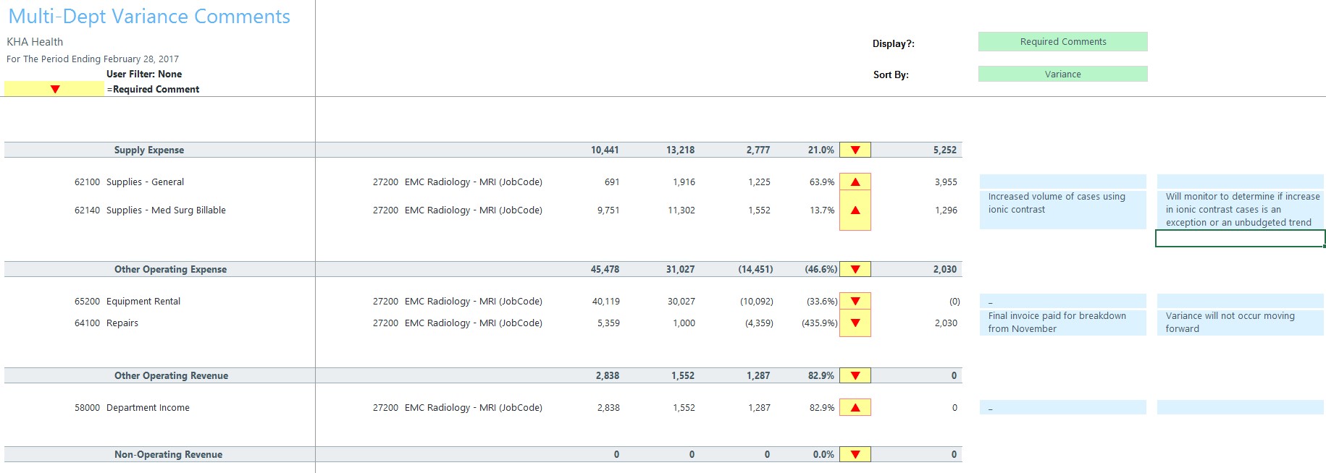This screenshot has width=1326, height=473.
Task: Click 'For The Period Ending February 28, 2017'
Action: (93, 59)
